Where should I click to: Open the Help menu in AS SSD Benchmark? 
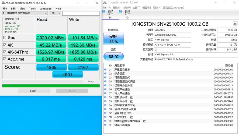58,9
